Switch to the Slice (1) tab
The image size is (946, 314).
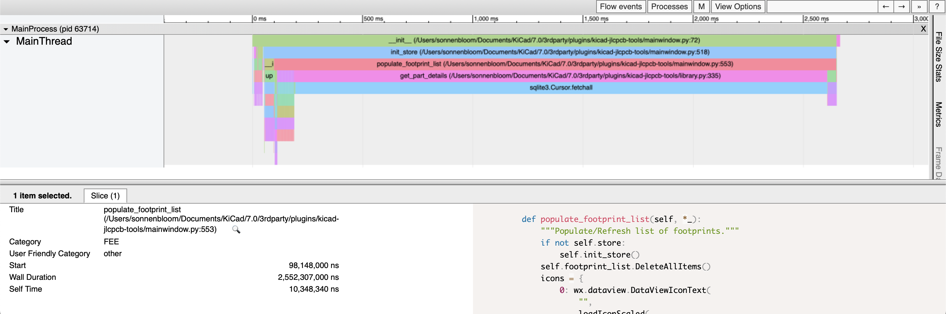[x=105, y=195]
